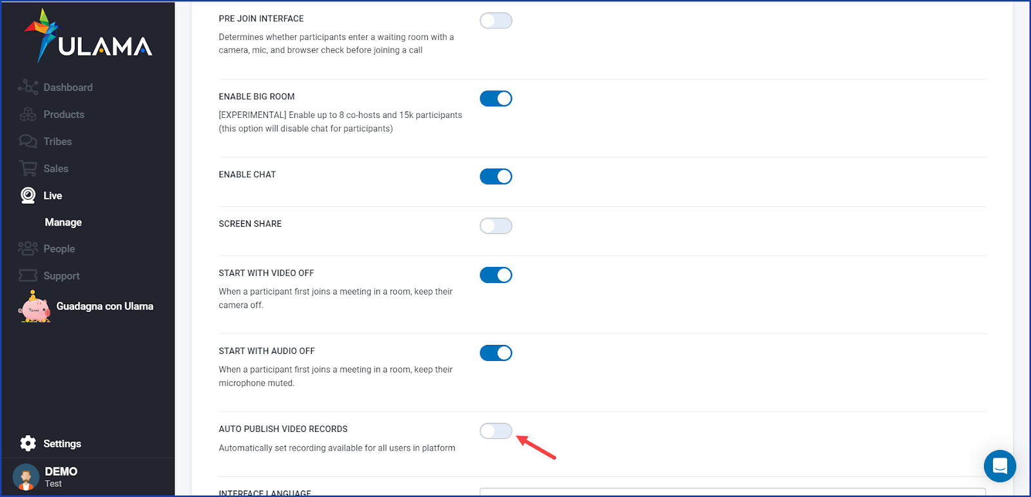Viewport: 1031px width, 497px height.
Task: Click the People group icon
Action: coord(28,248)
